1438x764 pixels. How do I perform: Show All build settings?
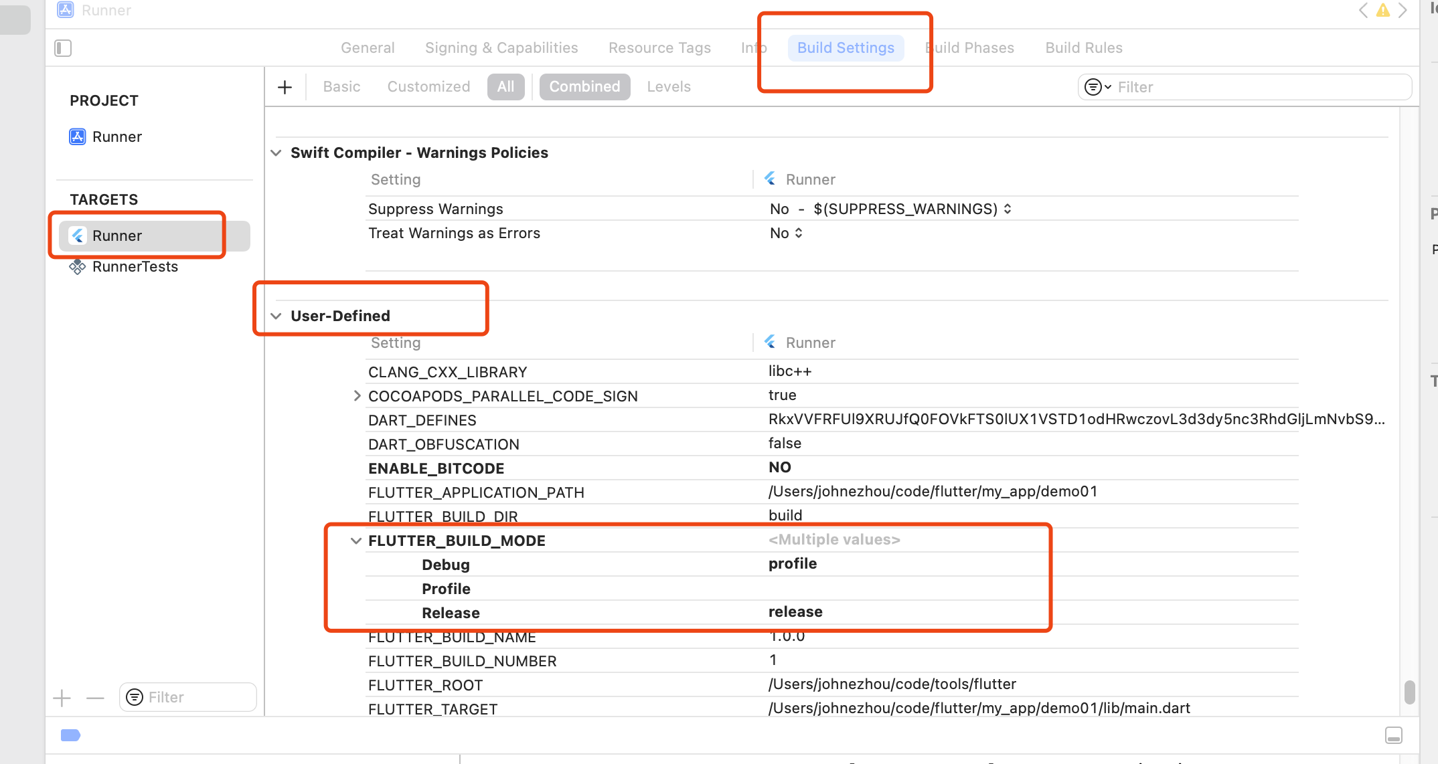click(x=505, y=86)
